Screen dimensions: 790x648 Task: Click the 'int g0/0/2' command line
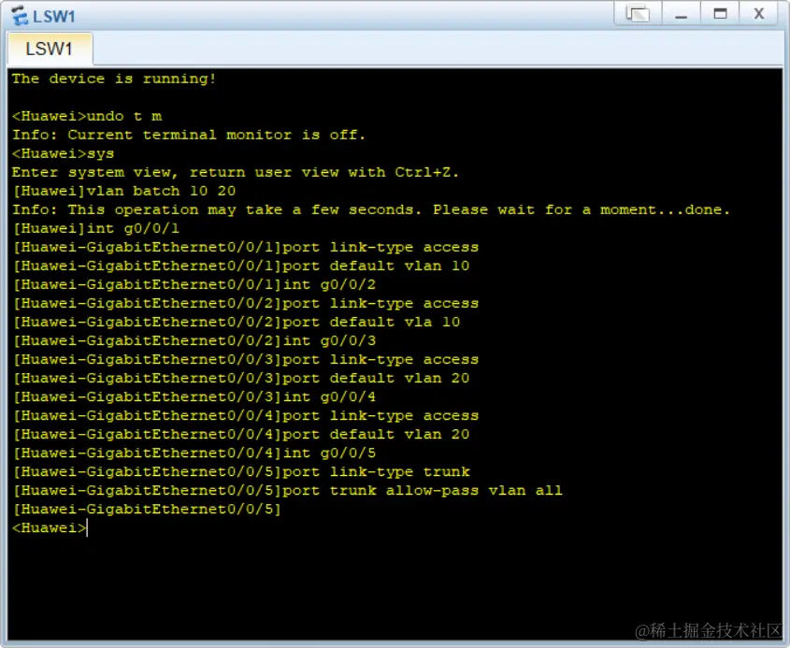(x=194, y=284)
